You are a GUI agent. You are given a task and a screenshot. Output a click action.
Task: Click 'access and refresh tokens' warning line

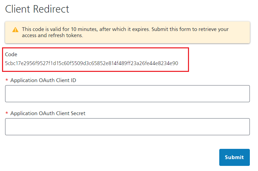52,35
